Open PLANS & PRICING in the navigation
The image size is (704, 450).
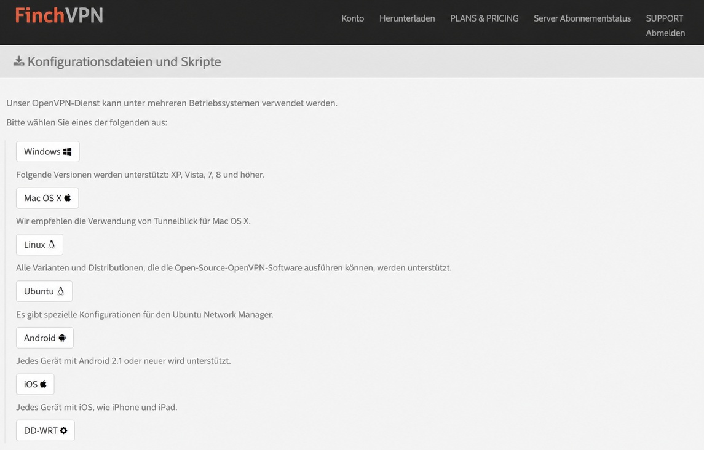tap(484, 18)
